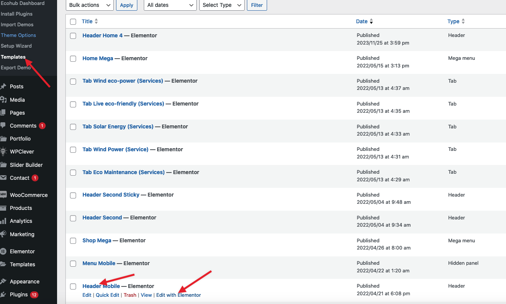Open the Shop Mega template link
The width and height of the screenshot is (506, 304).
[97, 240]
